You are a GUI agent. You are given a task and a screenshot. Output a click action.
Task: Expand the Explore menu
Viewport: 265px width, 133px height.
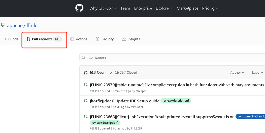164,8
